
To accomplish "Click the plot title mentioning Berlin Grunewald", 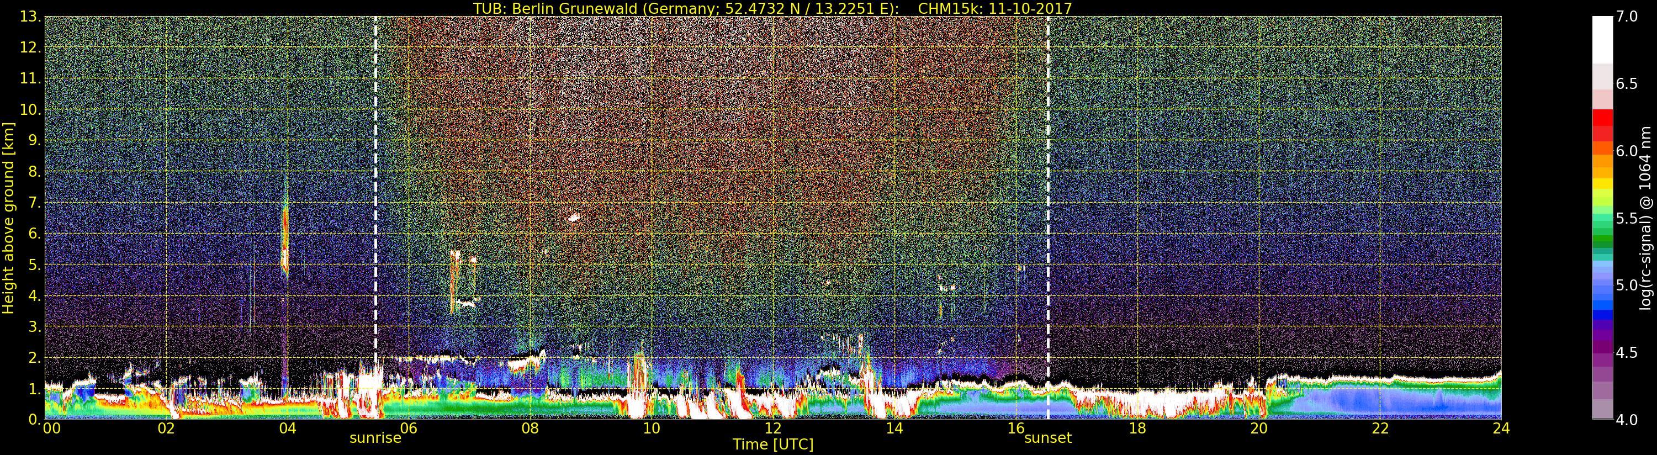I will (x=772, y=8).
